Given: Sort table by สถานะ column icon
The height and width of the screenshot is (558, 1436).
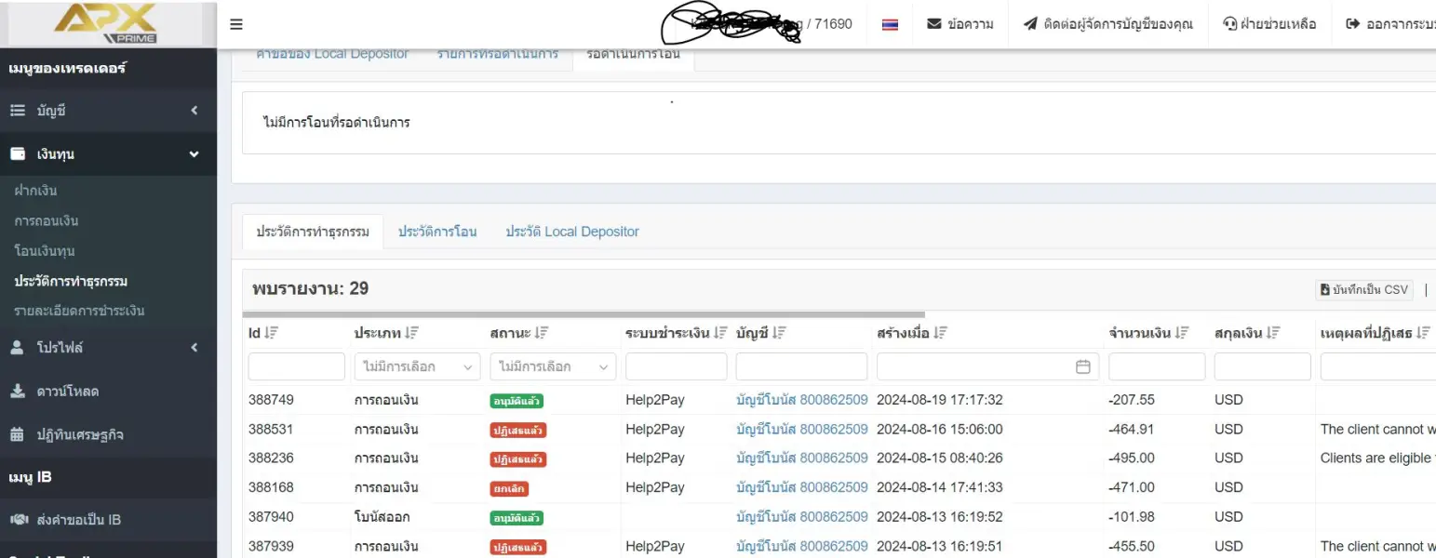Looking at the screenshot, I should click(542, 333).
